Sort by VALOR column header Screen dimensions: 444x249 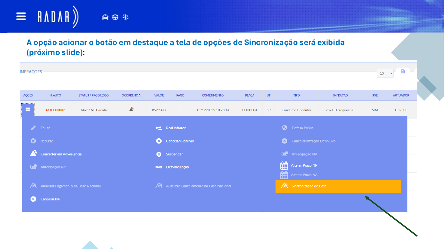click(x=159, y=95)
